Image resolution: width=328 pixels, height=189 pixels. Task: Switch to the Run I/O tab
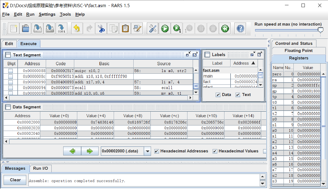point(41,168)
